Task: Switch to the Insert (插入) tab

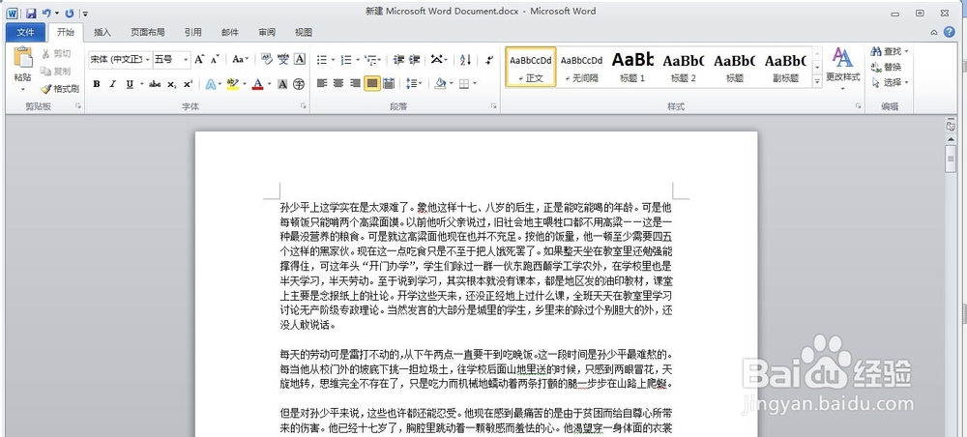Action: pos(103,32)
